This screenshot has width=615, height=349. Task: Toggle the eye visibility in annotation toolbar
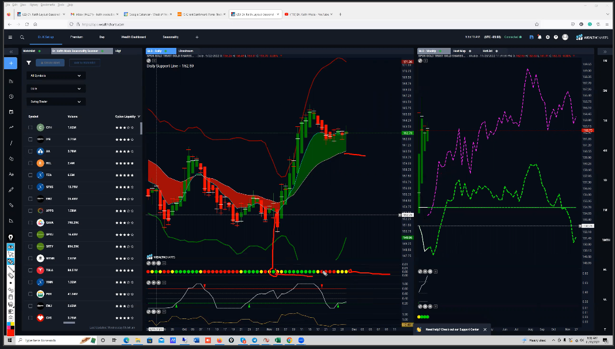click(x=10, y=247)
